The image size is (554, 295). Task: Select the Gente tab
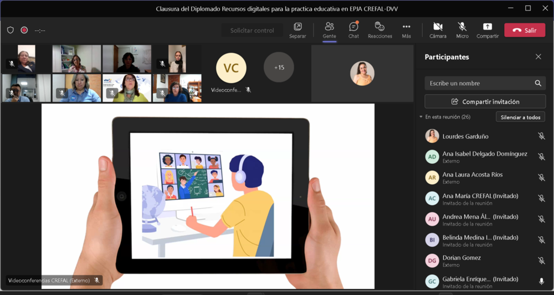click(329, 30)
